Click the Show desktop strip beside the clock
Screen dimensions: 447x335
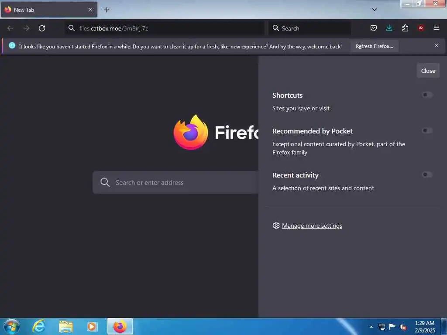point(444,326)
